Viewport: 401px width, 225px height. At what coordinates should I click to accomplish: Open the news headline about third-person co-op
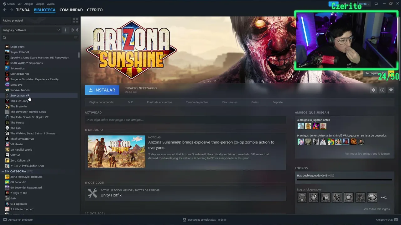pyautogui.click(x=211, y=145)
